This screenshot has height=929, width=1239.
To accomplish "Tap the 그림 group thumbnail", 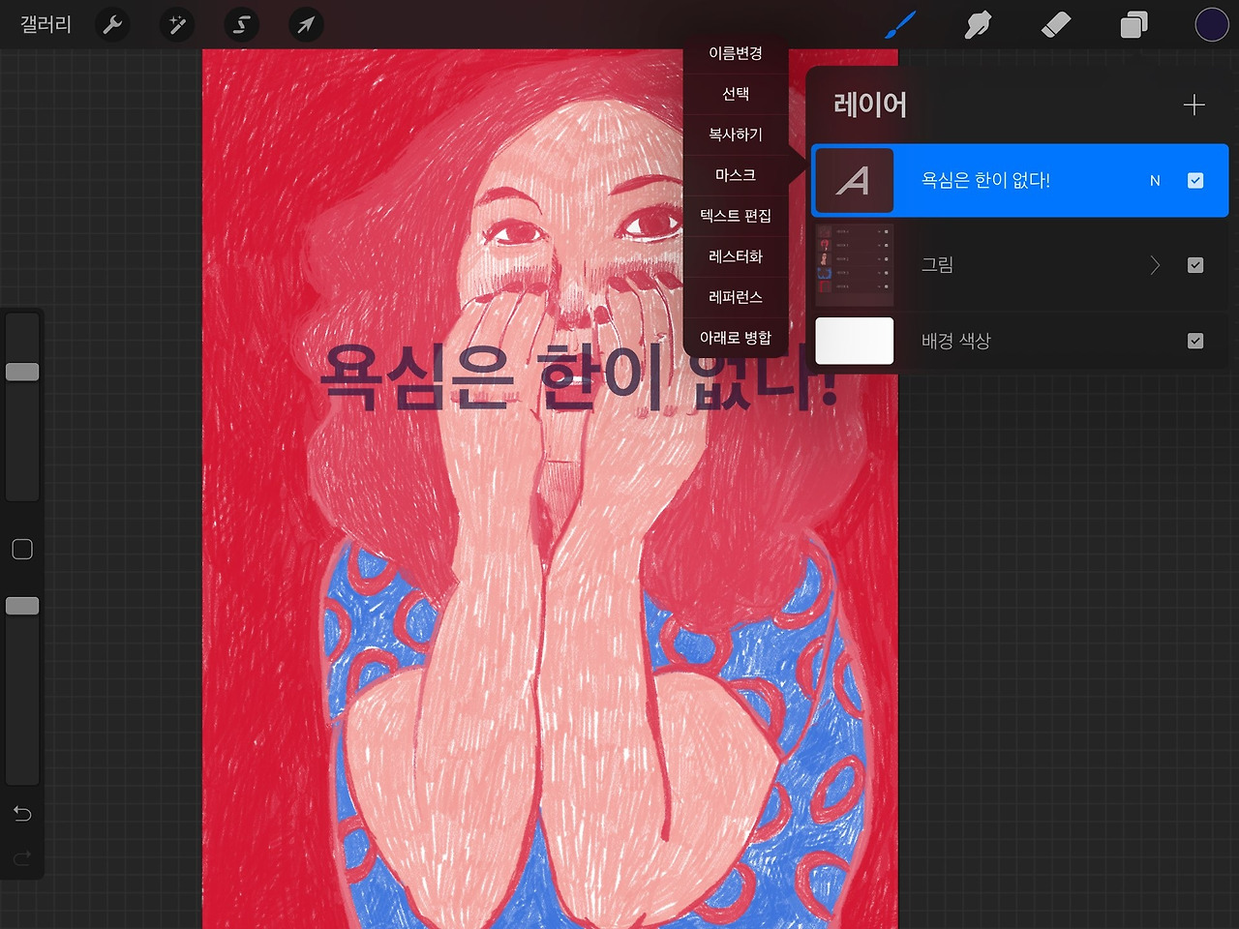I will (x=854, y=264).
